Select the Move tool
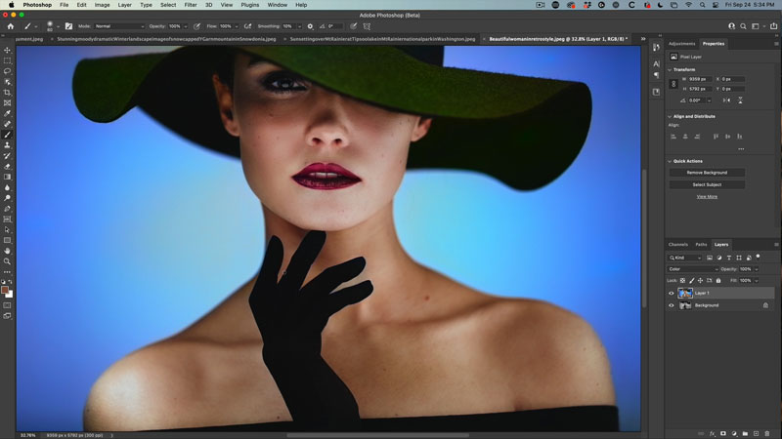This screenshot has width=782, height=439. (x=8, y=50)
